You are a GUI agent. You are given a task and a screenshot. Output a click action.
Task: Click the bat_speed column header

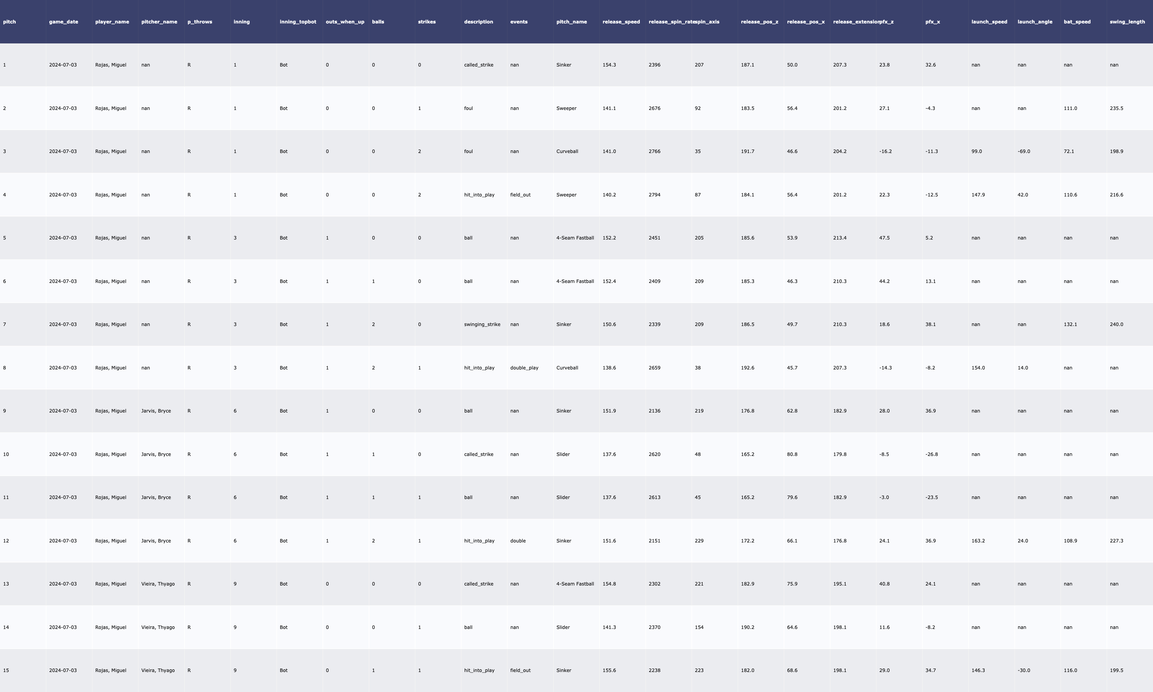(x=1077, y=22)
